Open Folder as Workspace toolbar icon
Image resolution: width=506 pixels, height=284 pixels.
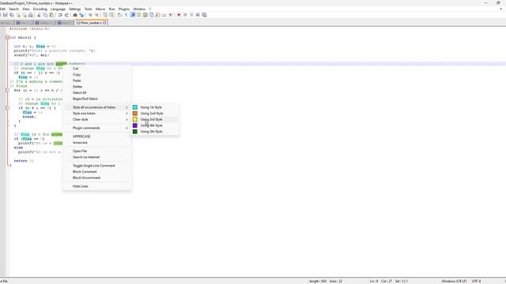click(164, 15)
